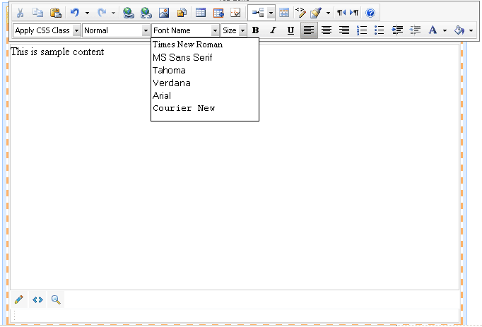The height and width of the screenshot is (327, 482).
Task: Click the Redo arrow icon
Action: [102, 13]
